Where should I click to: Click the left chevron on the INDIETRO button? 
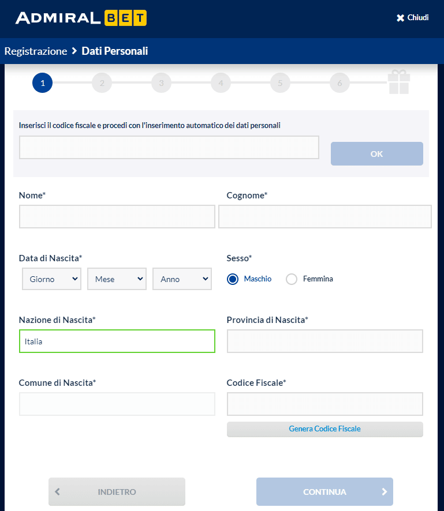tap(57, 492)
